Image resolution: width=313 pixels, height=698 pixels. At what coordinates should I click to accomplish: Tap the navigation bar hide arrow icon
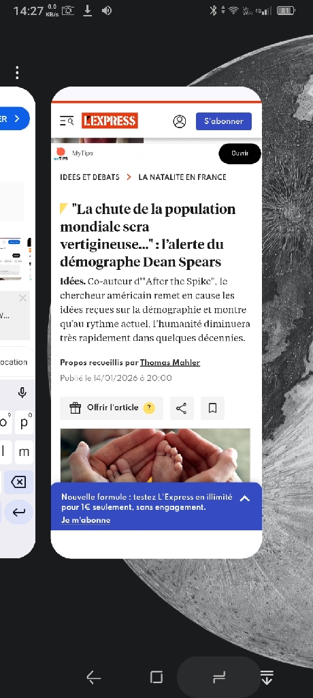click(x=267, y=677)
